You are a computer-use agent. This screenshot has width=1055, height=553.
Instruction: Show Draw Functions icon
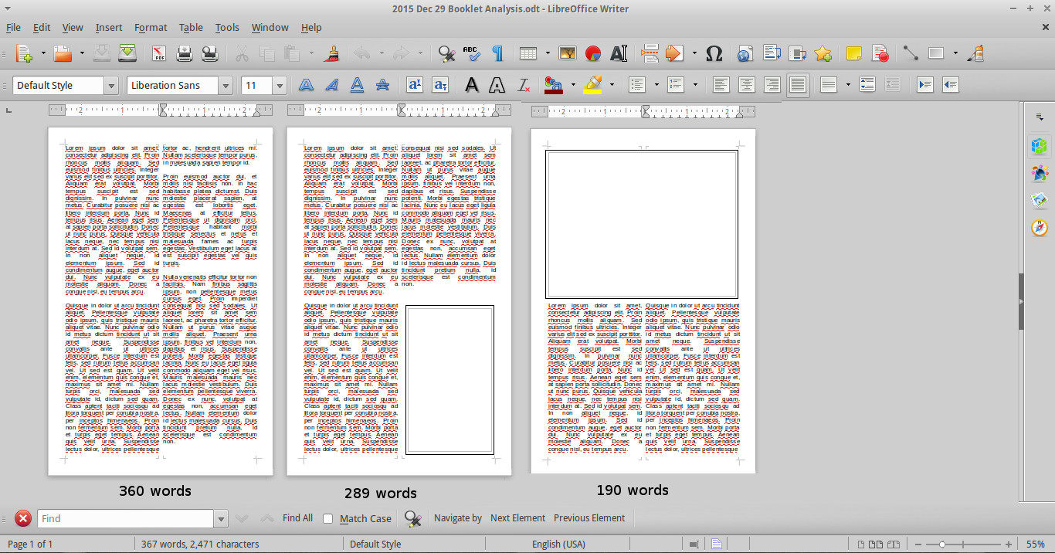coord(977,53)
